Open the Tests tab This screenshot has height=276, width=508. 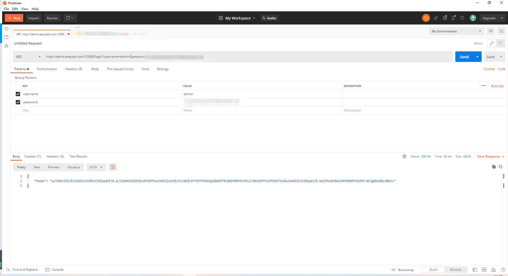tap(145, 69)
